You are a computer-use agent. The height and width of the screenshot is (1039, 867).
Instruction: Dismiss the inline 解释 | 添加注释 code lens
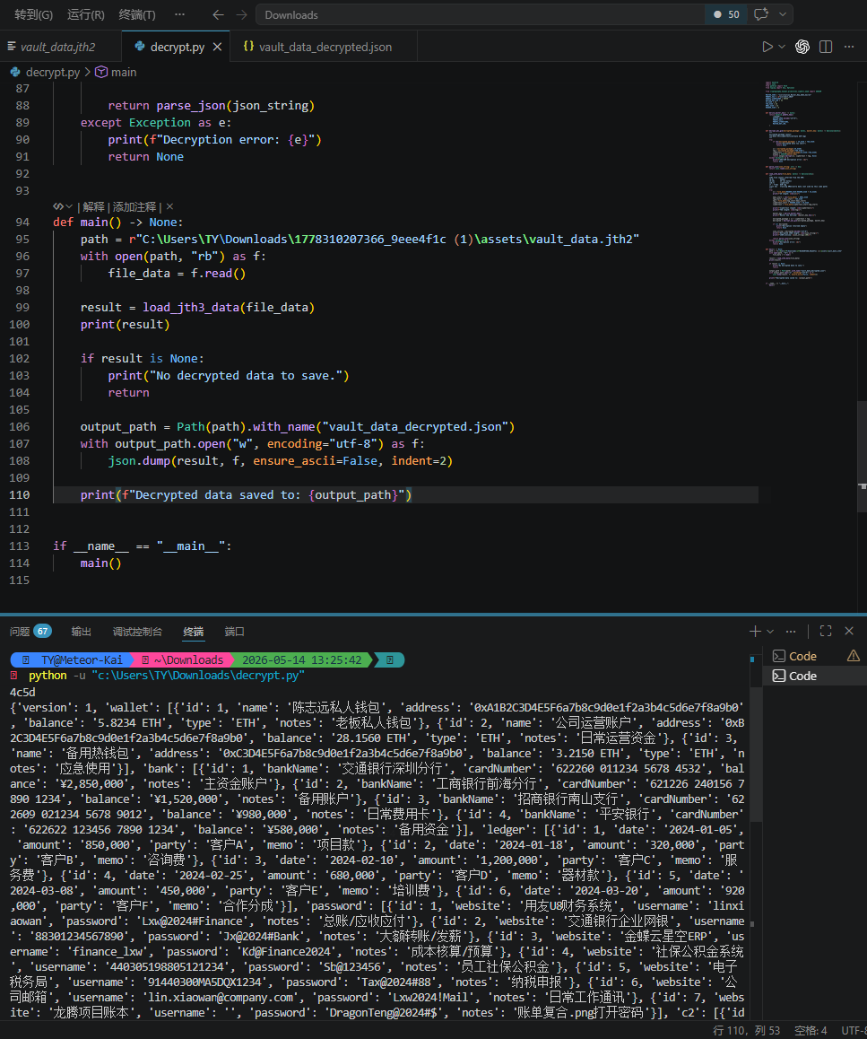pyautogui.click(x=169, y=206)
